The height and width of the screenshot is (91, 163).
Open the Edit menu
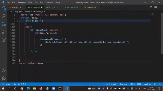tap(13, 2)
